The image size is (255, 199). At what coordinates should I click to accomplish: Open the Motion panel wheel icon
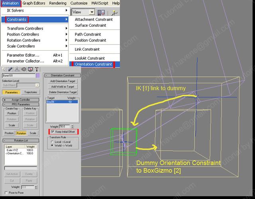coord(24,69)
